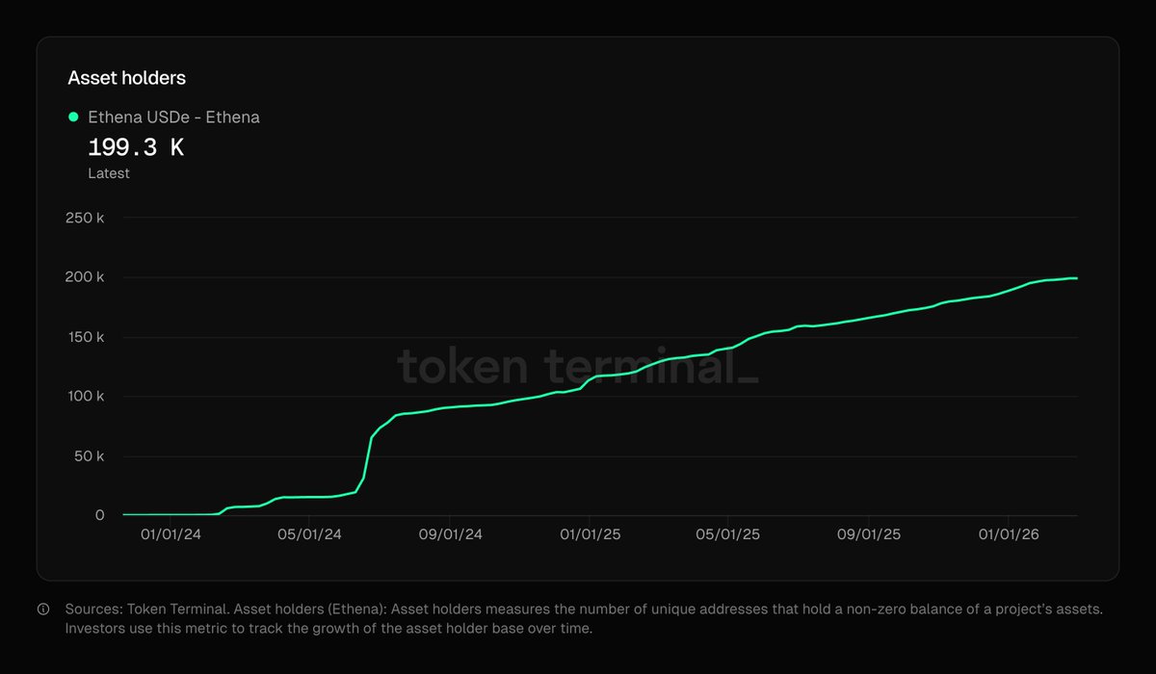
Task: Click the green Ethena USDe legend dot
Action: (73, 117)
